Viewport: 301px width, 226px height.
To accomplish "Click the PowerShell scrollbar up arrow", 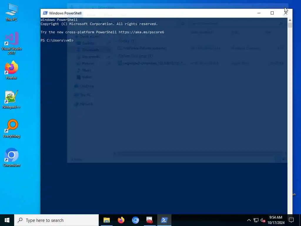I will (x=290, y=20).
